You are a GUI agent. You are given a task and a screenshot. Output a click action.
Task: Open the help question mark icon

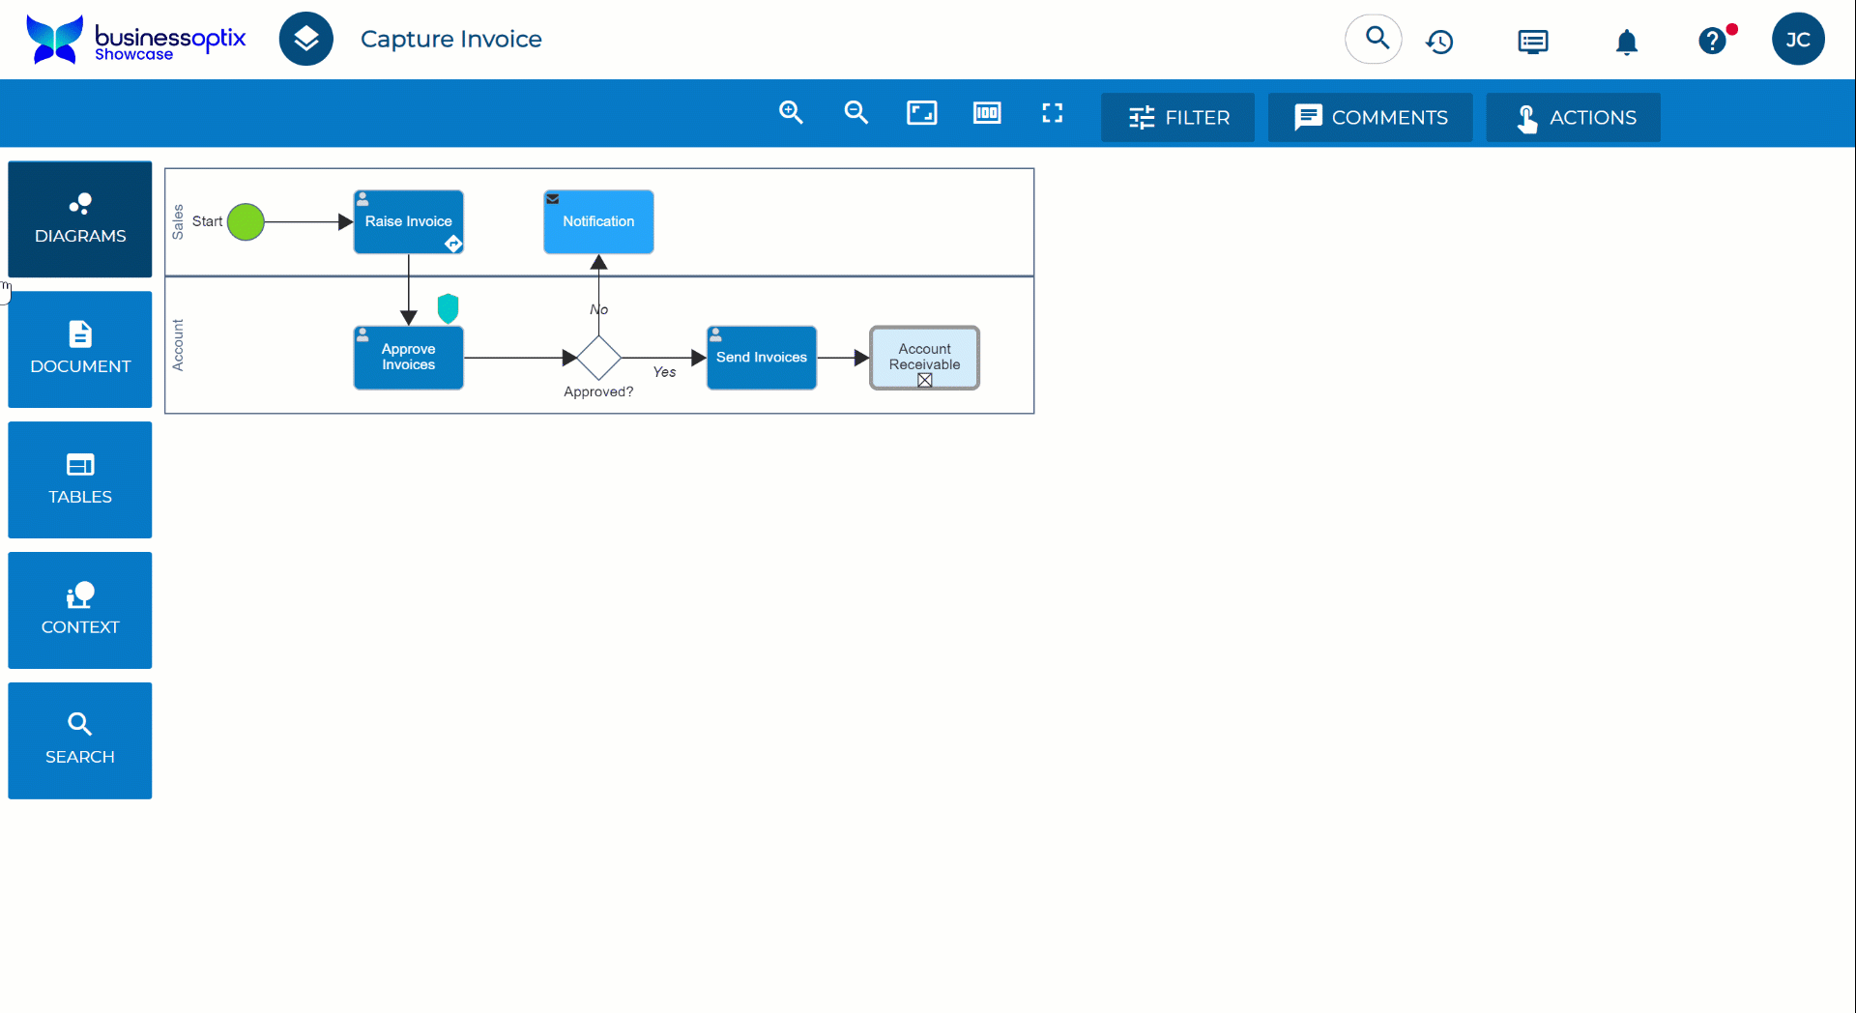coord(1712,42)
